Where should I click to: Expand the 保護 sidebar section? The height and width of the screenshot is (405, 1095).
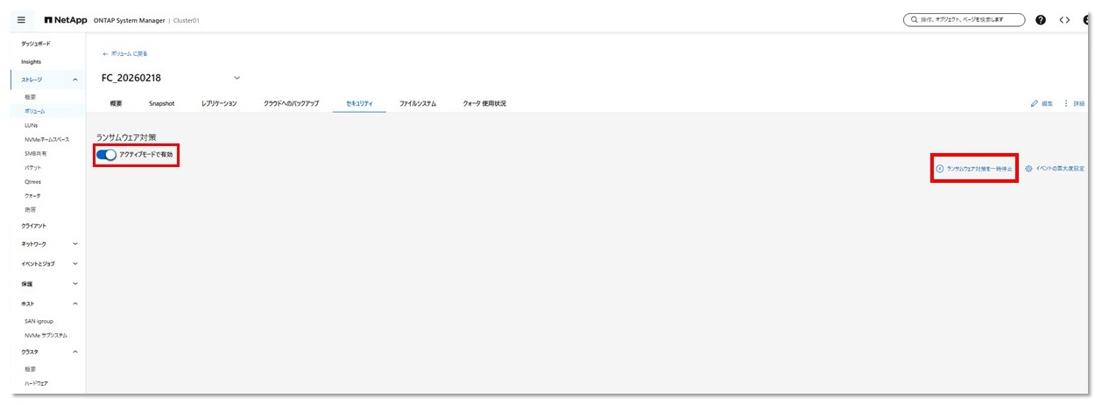tap(75, 283)
